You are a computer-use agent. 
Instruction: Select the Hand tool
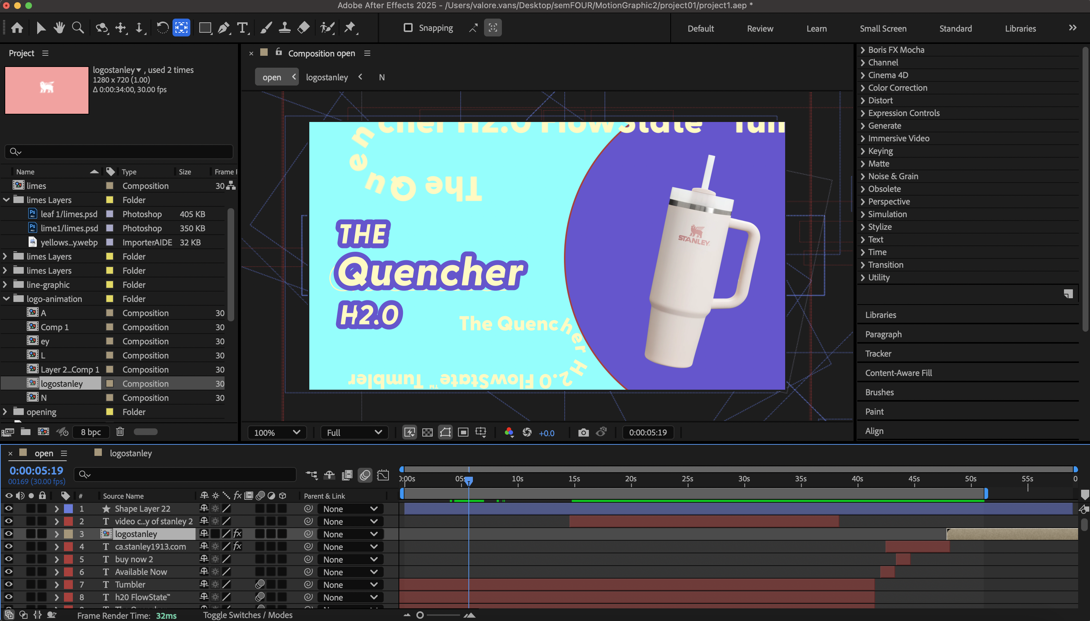59,28
